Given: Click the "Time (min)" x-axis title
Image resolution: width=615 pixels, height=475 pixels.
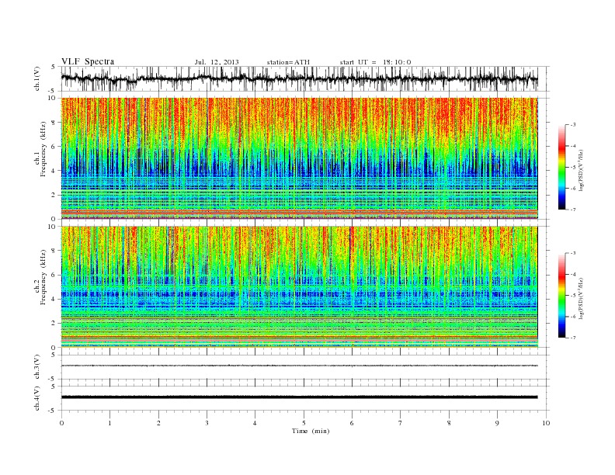Looking at the screenshot, I should [311, 431].
